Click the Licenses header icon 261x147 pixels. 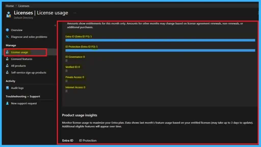pos(8,14)
